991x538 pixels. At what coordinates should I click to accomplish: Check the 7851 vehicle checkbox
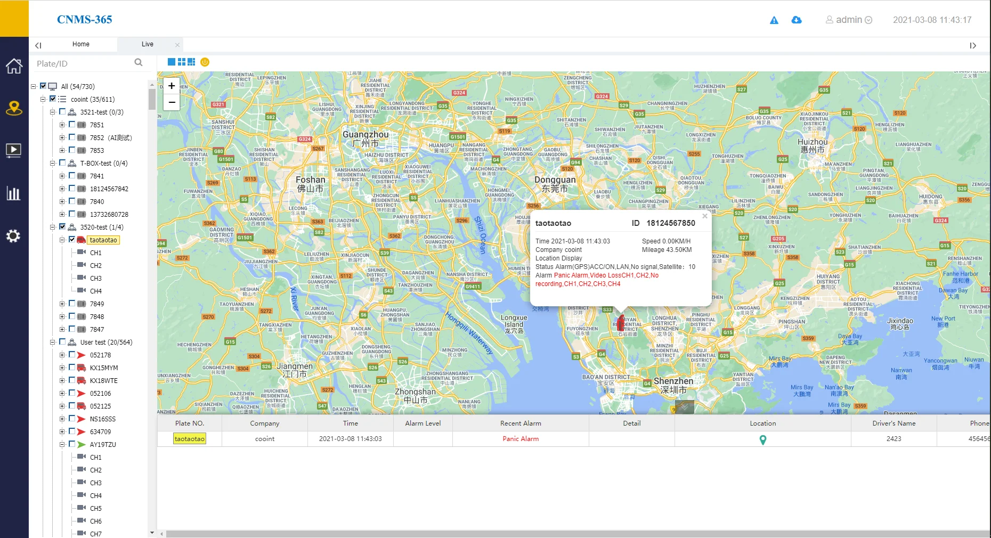tap(72, 124)
